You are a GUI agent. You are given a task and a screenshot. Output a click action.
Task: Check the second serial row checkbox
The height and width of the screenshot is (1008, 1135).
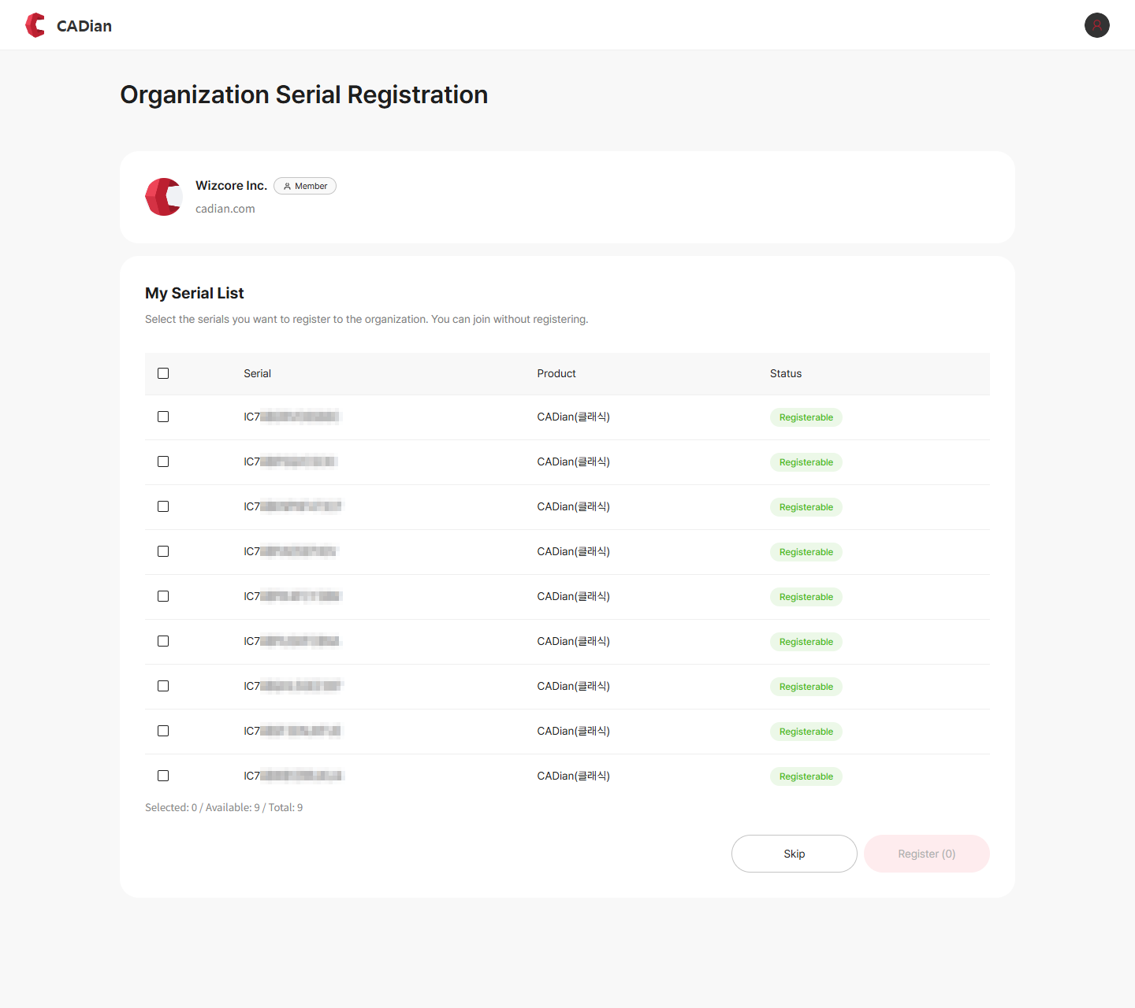coord(163,461)
